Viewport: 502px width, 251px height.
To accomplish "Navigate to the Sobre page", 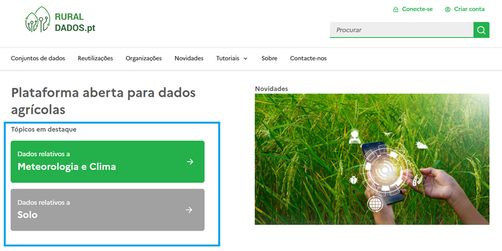I will pos(269,58).
